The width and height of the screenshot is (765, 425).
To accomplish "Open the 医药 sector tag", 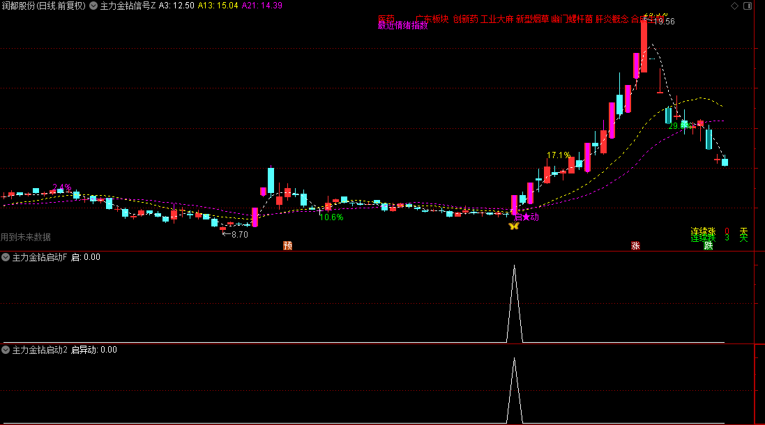I will click(386, 19).
